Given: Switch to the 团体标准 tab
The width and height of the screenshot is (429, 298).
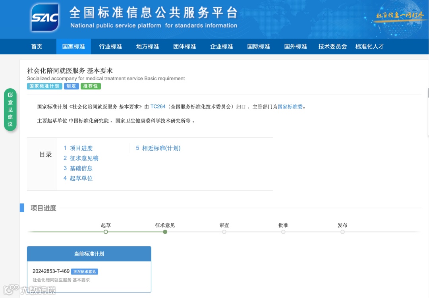Looking at the screenshot, I should 185,46.
